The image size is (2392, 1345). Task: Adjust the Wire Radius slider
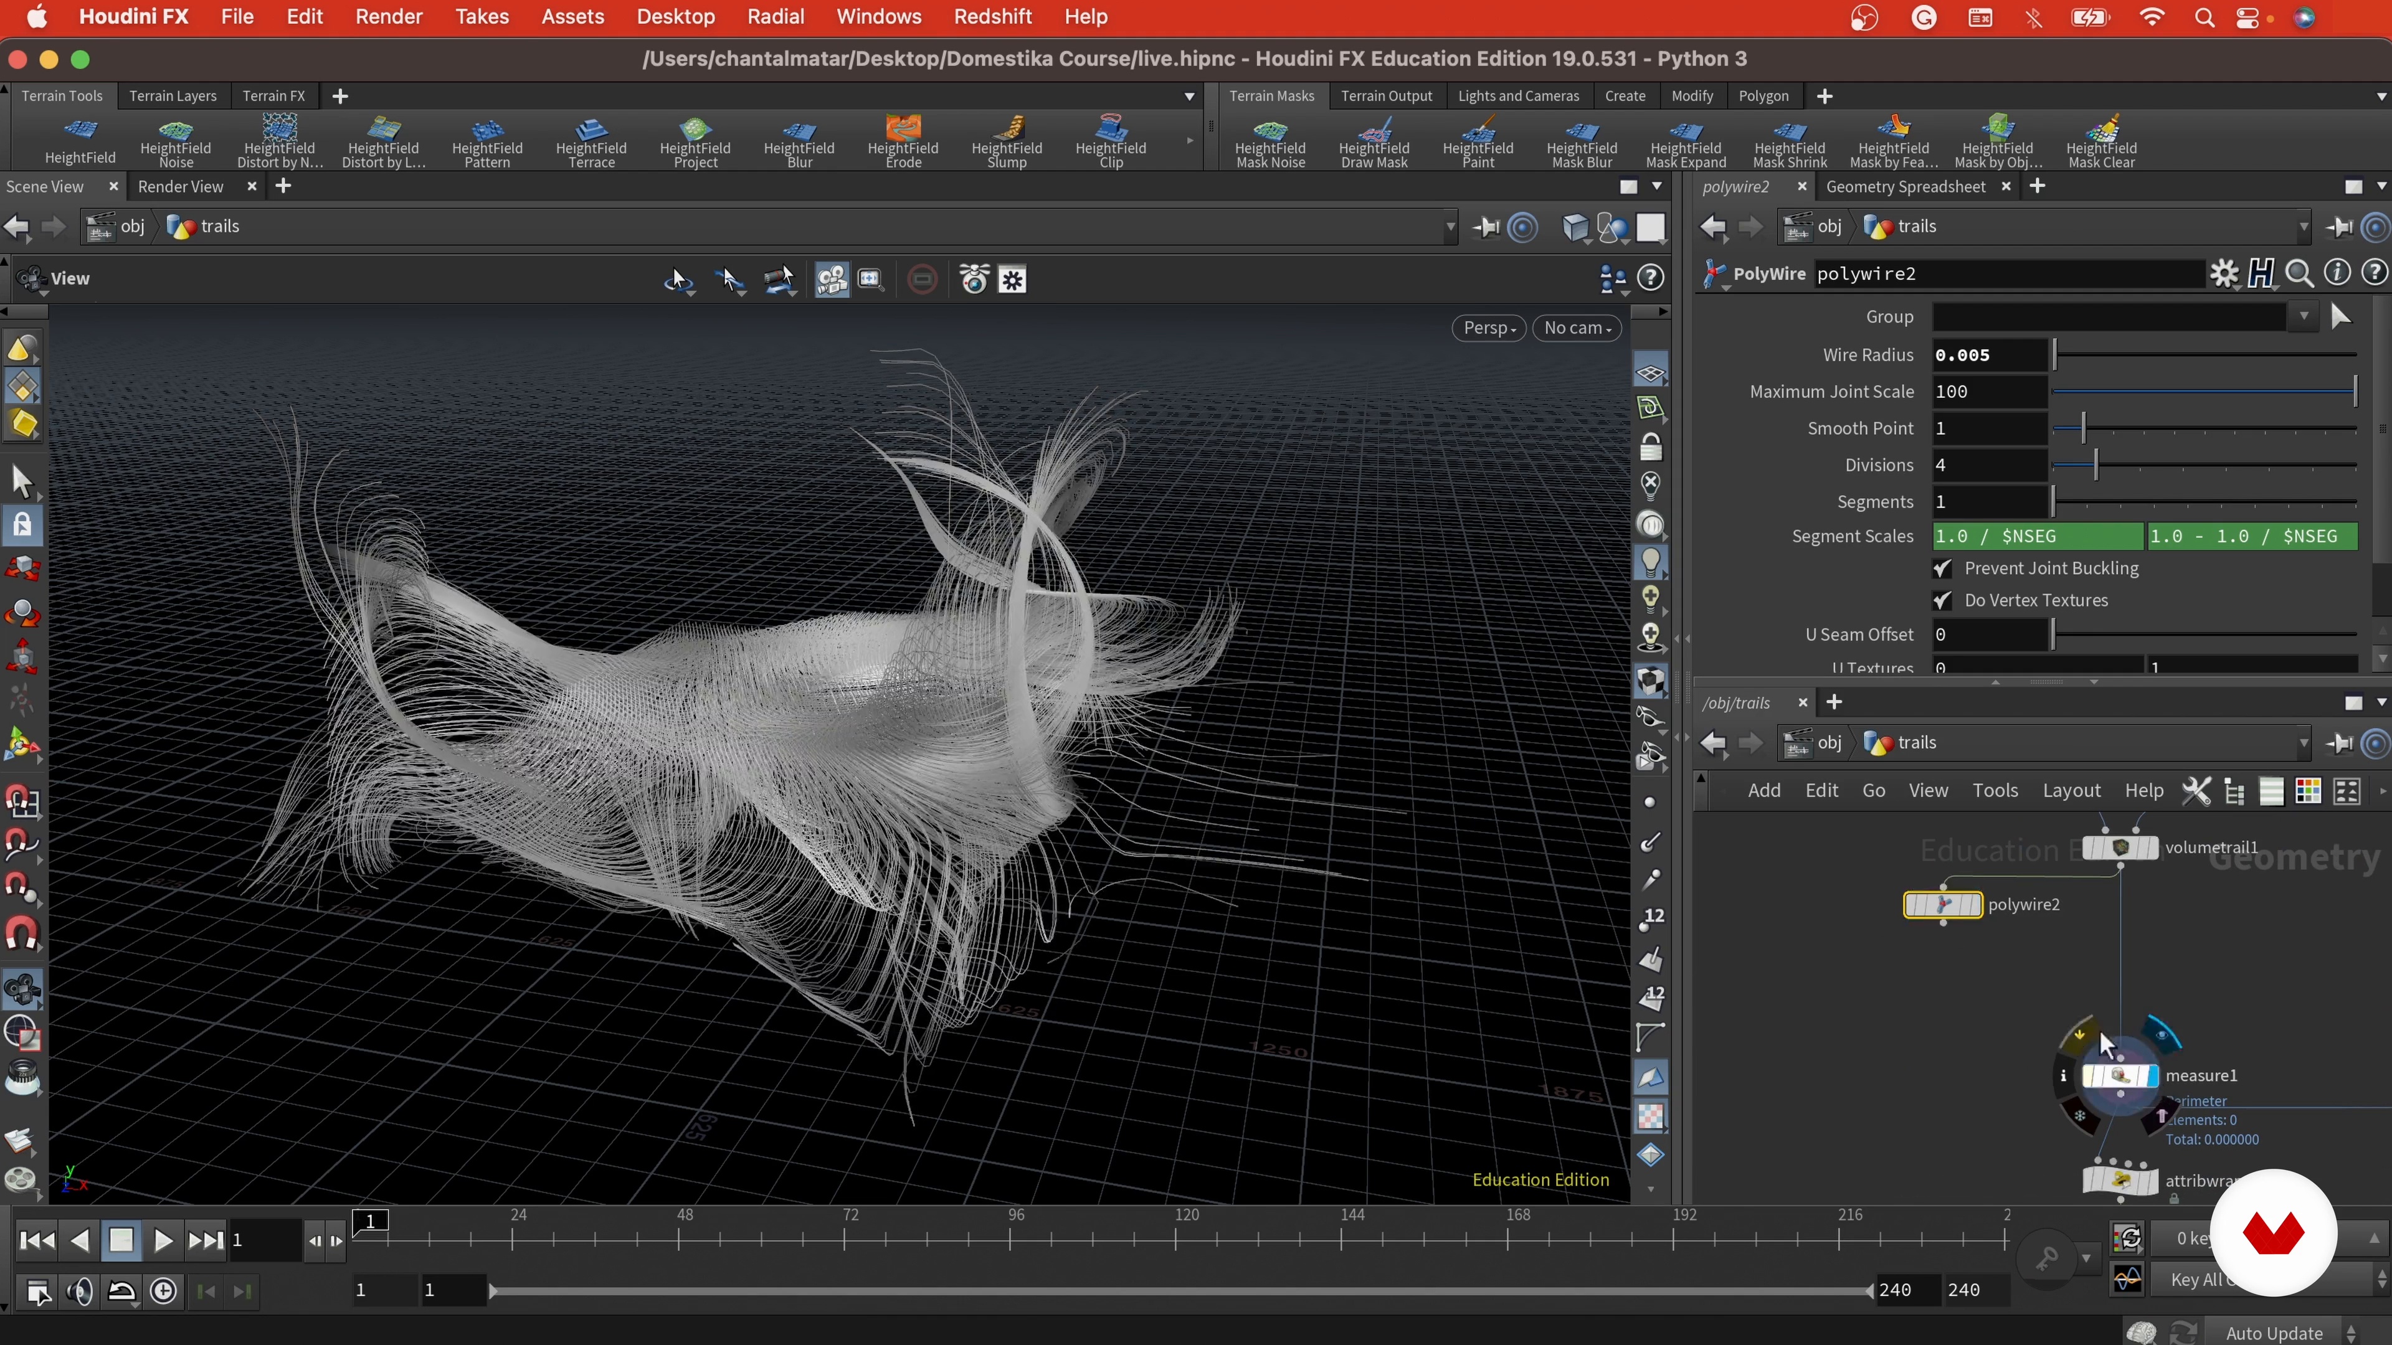point(2205,356)
